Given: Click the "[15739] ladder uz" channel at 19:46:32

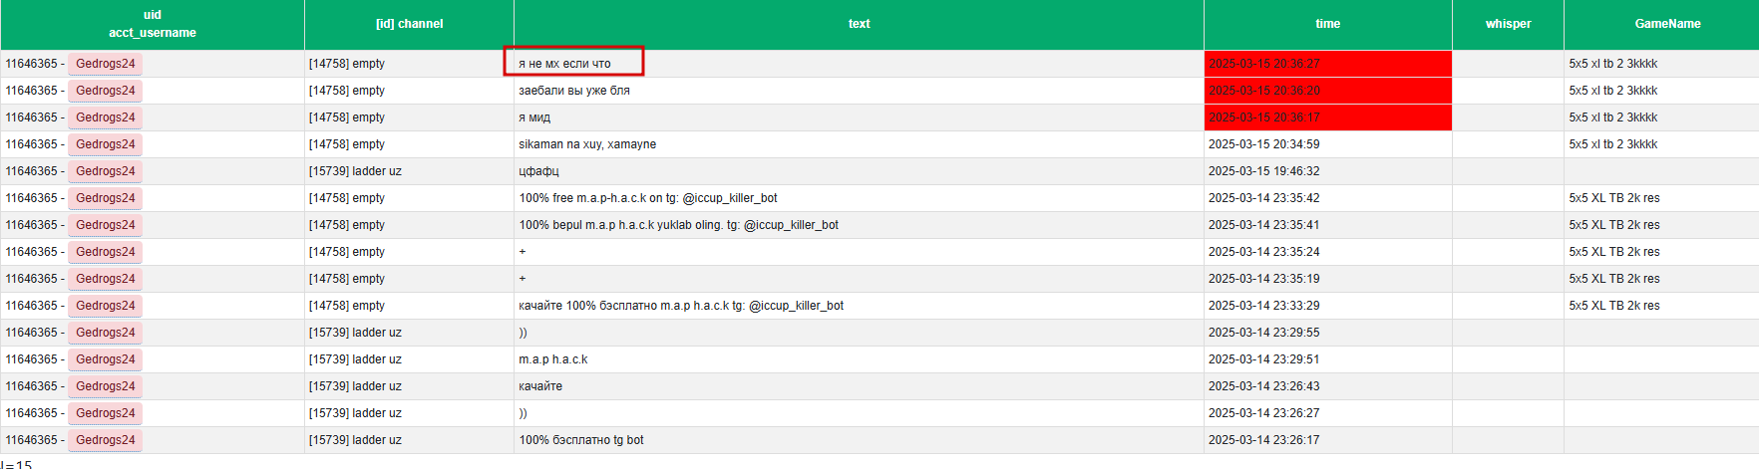Looking at the screenshot, I should click(x=355, y=171).
